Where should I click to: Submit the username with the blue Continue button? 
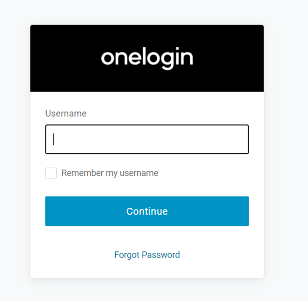147,211
